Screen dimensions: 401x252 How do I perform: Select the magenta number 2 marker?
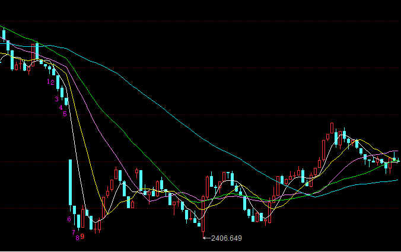[53, 82]
